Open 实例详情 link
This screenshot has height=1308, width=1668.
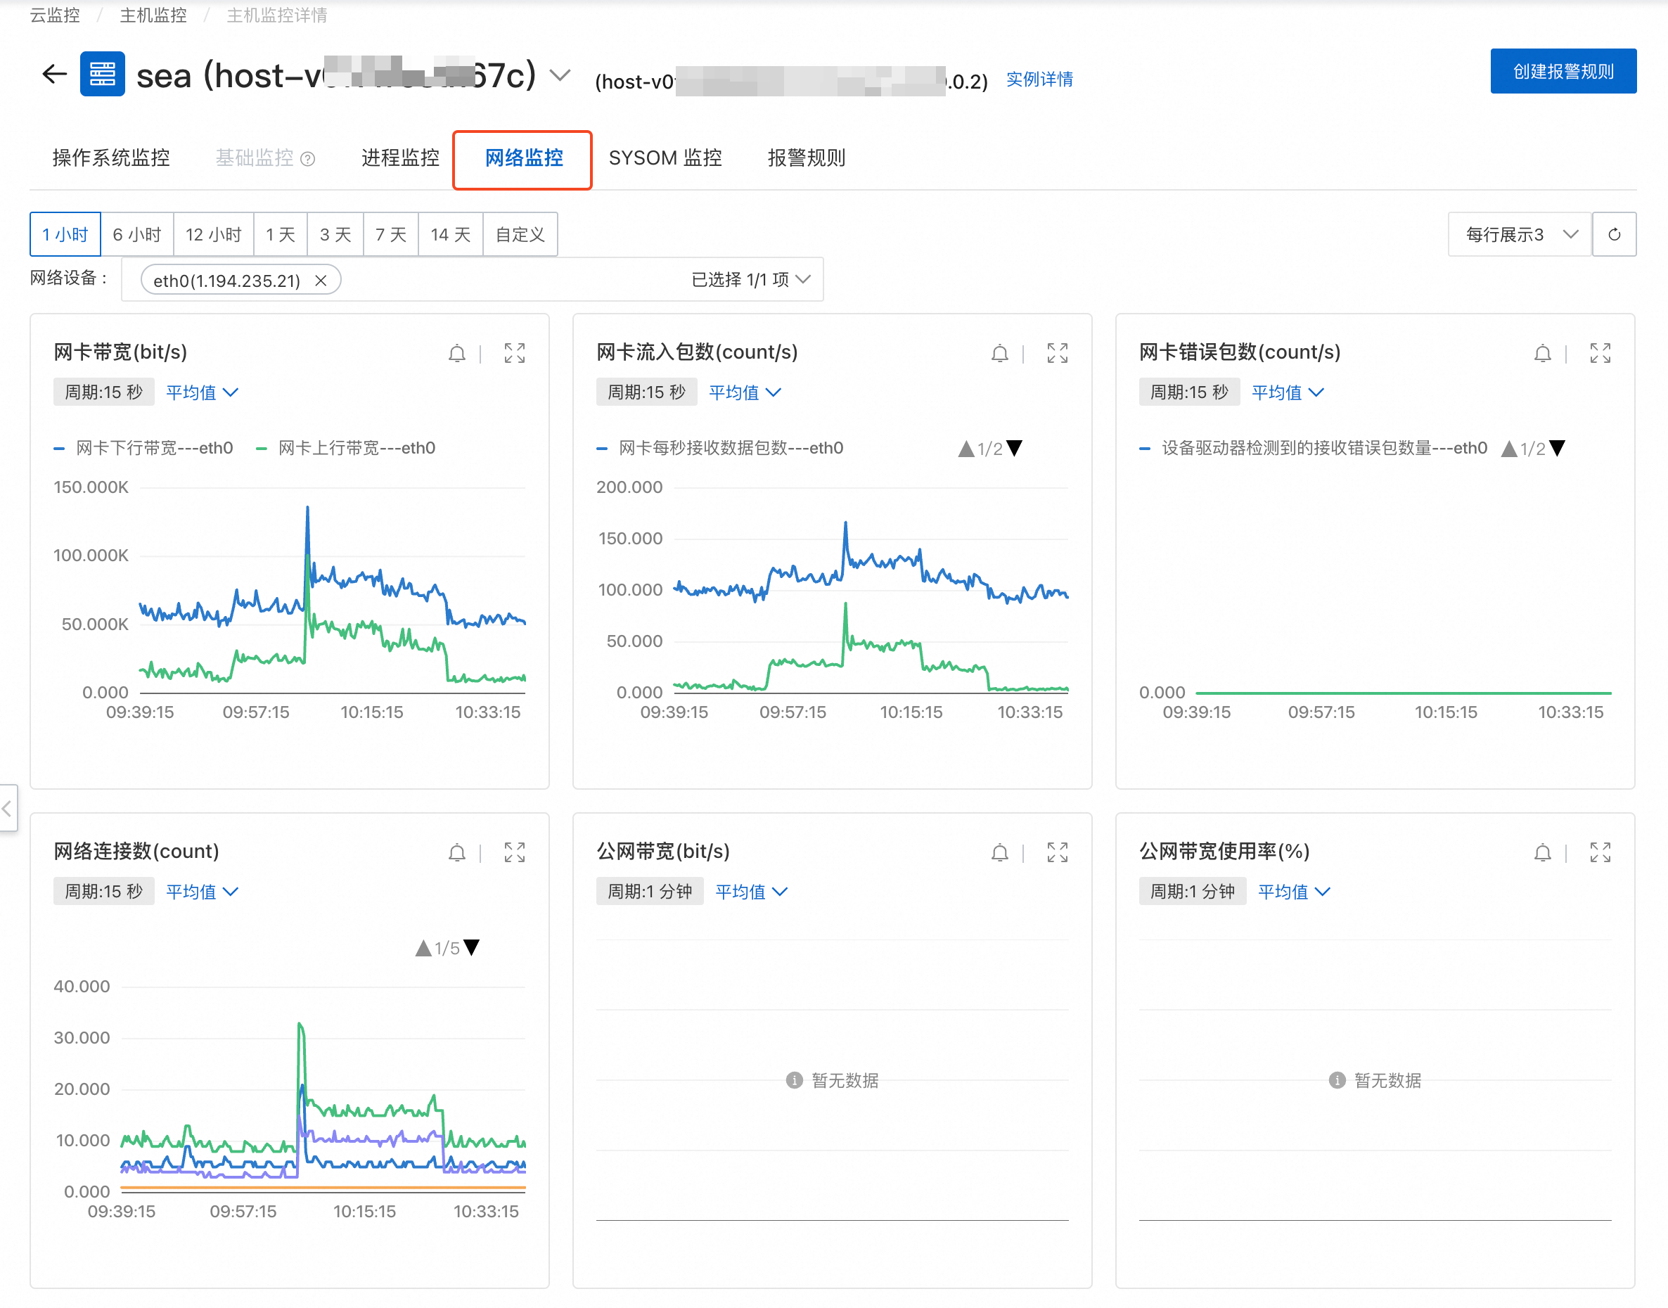pyautogui.click(x=1039, y=79)
